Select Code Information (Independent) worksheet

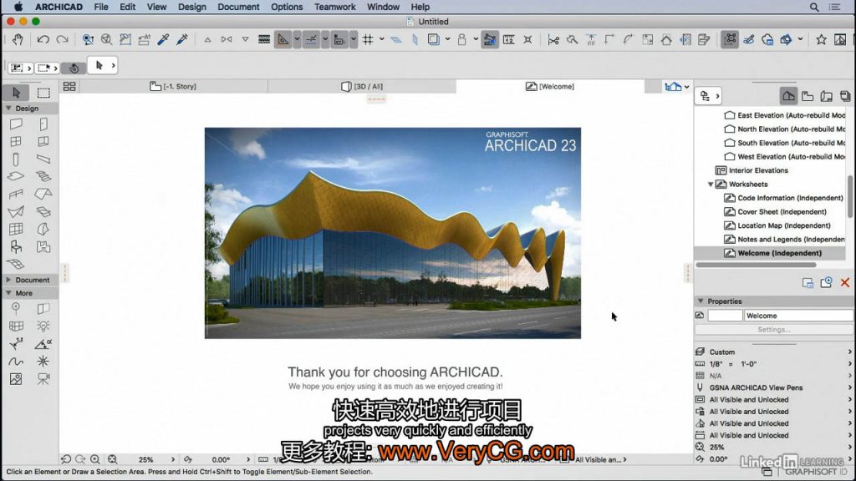[790, 198]
